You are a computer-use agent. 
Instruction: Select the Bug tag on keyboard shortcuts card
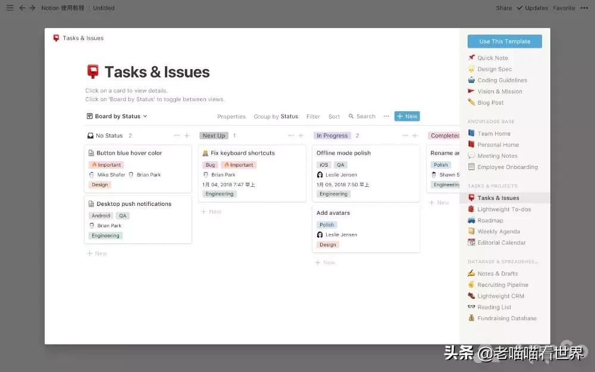(209, 164)
